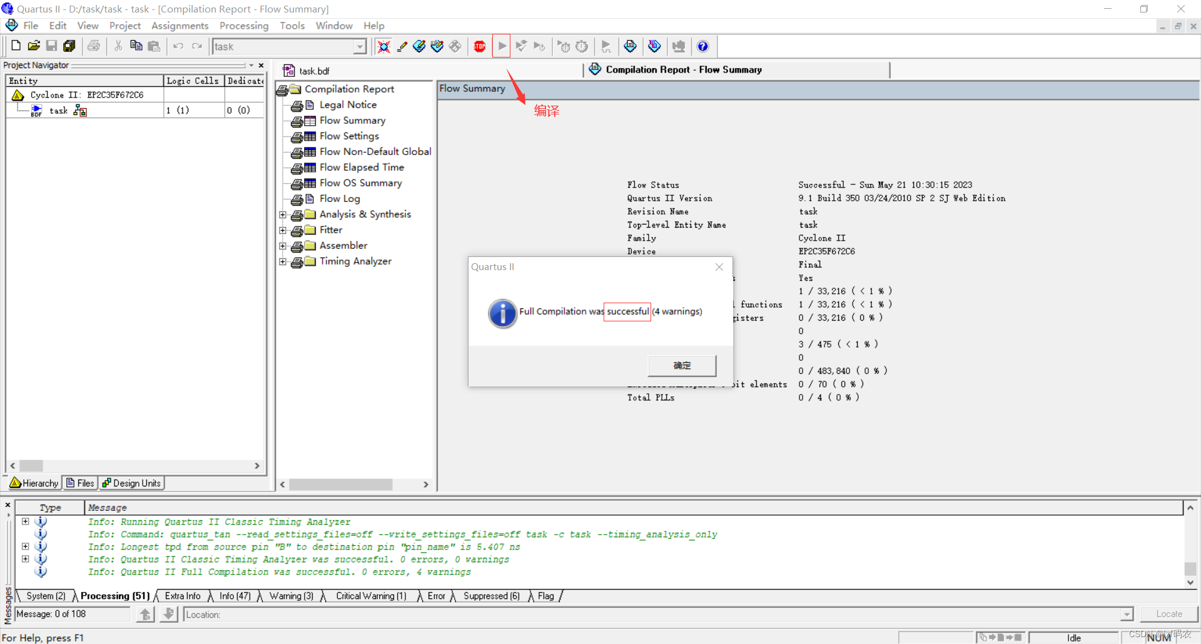Click 确定 button in Quartus II dialog
The image size is (1201, 644).
tap(682, 366)
